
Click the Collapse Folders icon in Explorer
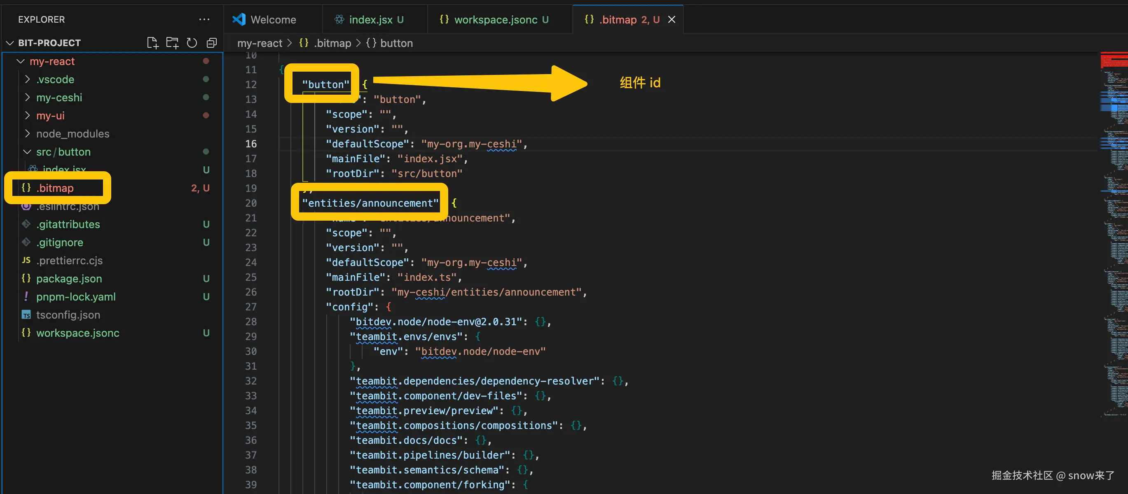click(x=212, y=43)
